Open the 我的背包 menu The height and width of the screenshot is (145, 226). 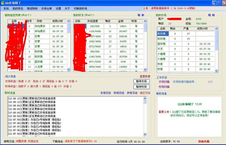click(18, 9)
